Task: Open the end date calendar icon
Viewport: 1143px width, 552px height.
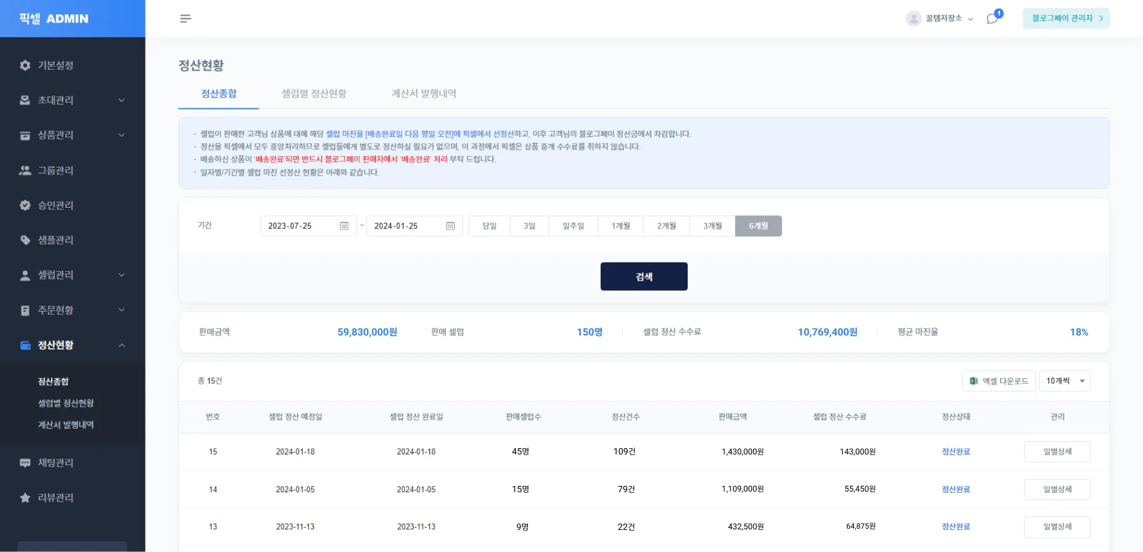Action: pyautogui.click(x=450, y=226)
